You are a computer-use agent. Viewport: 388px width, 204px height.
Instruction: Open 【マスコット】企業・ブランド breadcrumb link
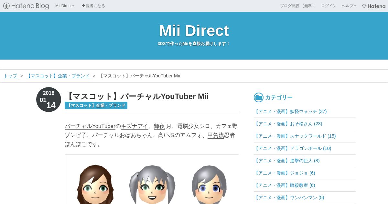[58, 76]
